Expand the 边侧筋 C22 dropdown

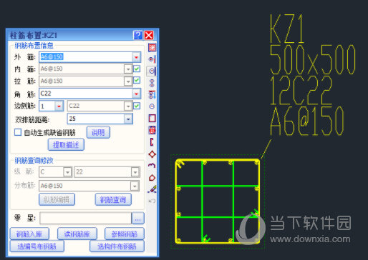[128, 106]
